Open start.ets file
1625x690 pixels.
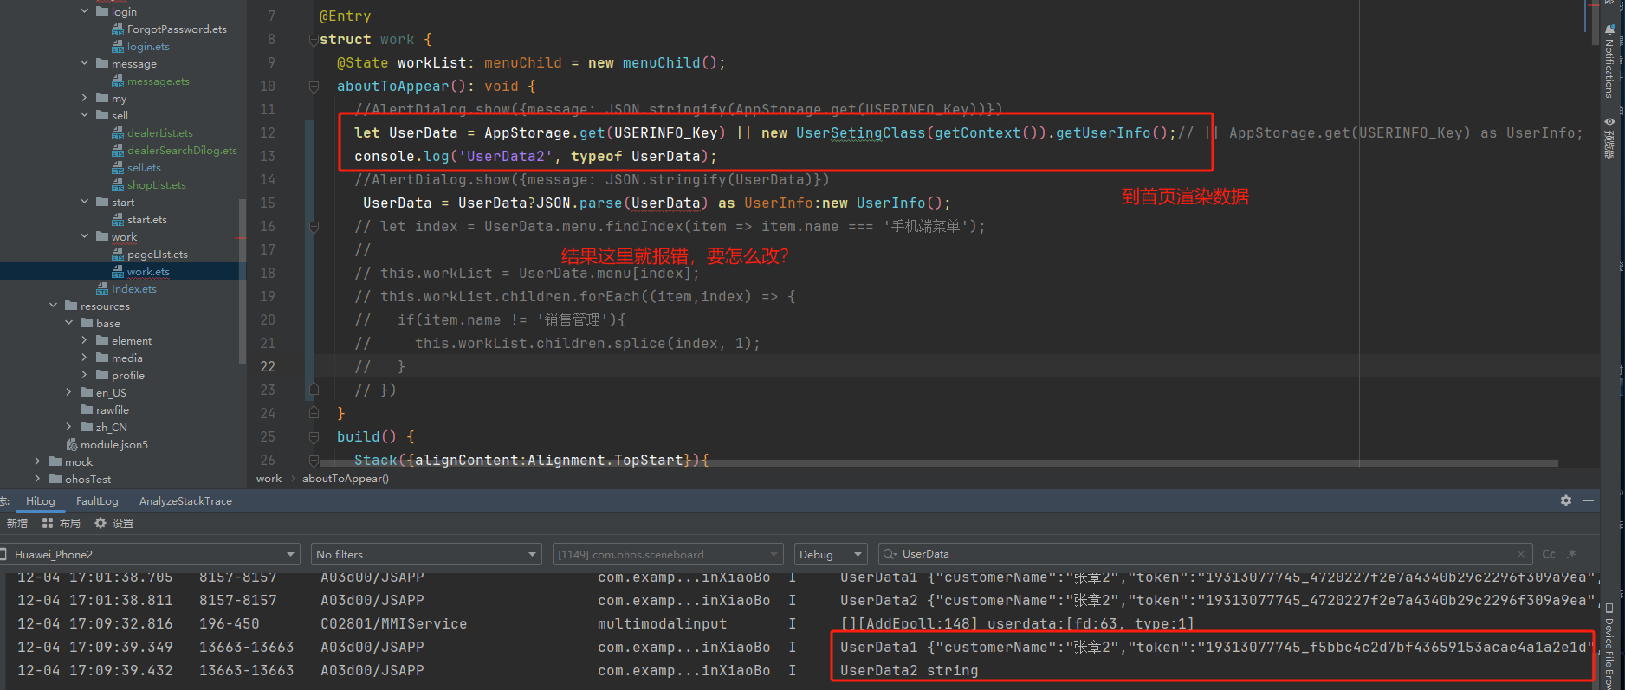(x=147, y=220)
